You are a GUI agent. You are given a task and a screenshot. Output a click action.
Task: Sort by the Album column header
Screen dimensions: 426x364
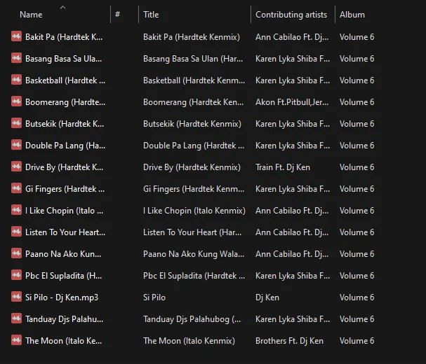coord(352,15)
